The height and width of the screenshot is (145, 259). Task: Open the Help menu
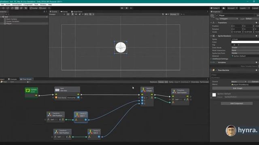50,4
